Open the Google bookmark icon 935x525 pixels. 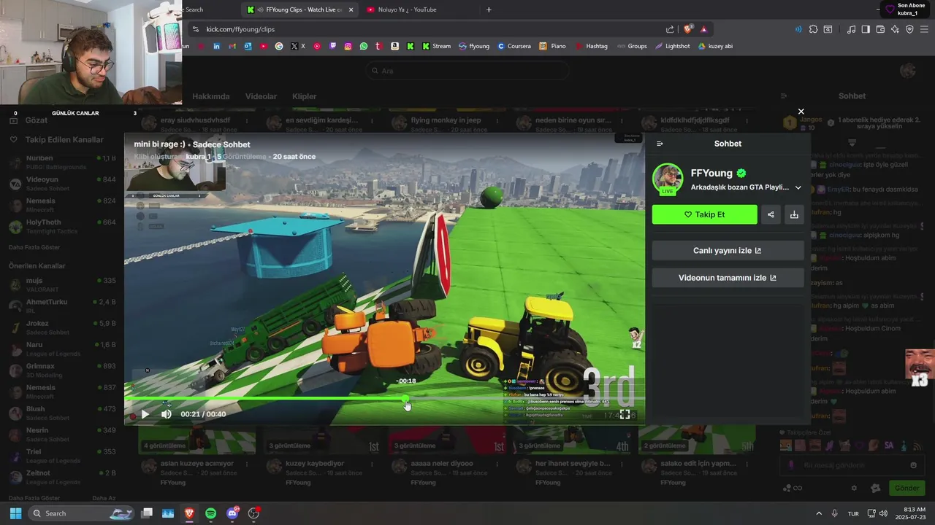point(279,46)
